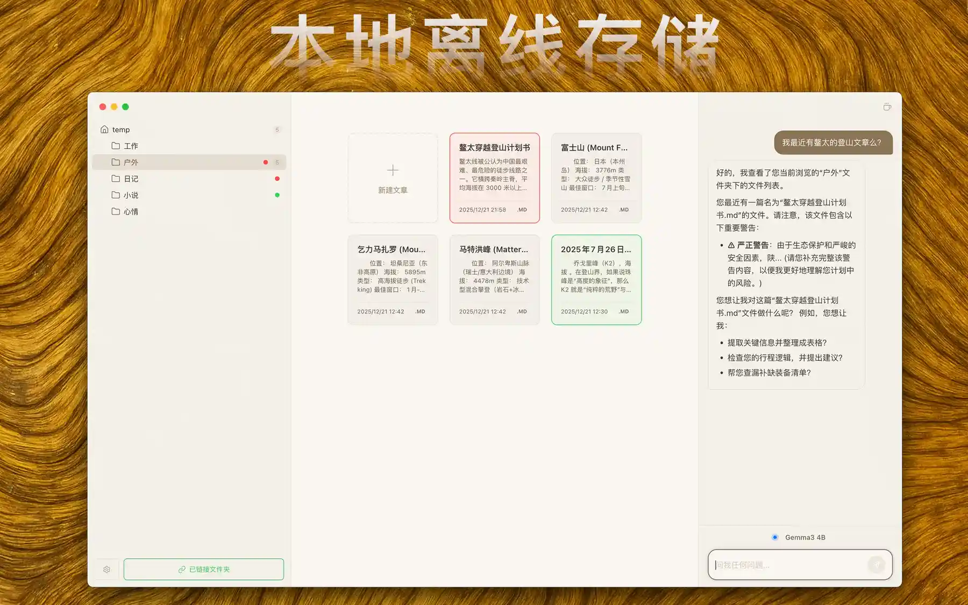The width and height of the screenshot is (968, 605).
Task: Click the green dot beside 小说 folder
Action: (277, 195)
